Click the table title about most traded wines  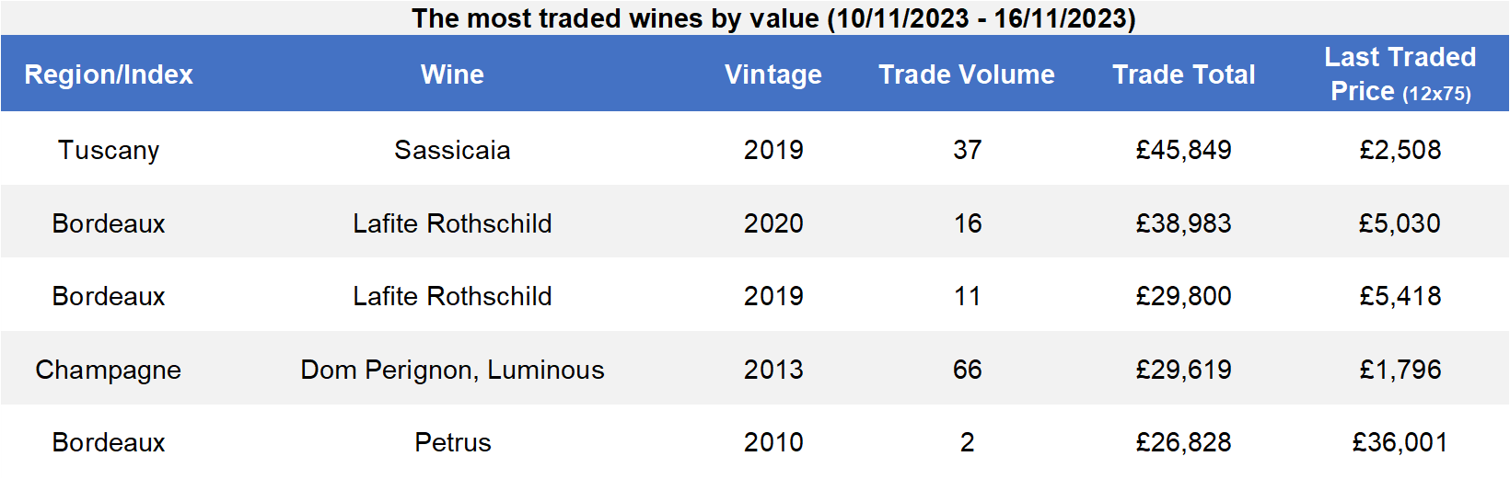773,18
